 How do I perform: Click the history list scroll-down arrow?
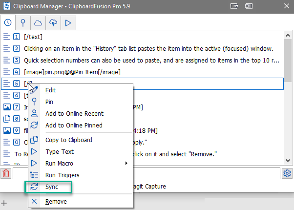coord(288,161)
